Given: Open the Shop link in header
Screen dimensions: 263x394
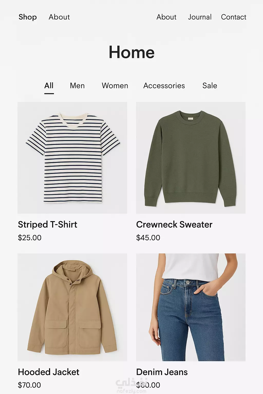Looking at the screenshot, I should [x=27, y=17].
